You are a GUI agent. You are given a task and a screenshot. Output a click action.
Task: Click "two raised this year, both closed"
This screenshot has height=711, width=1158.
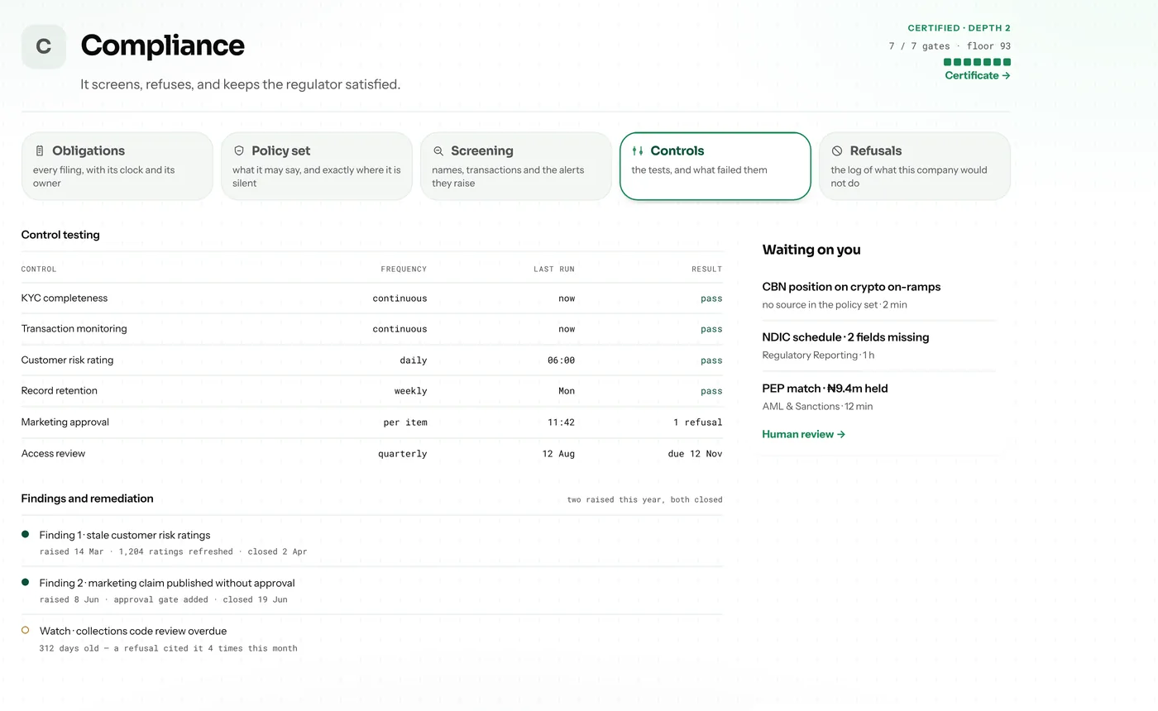click(644, 499)
